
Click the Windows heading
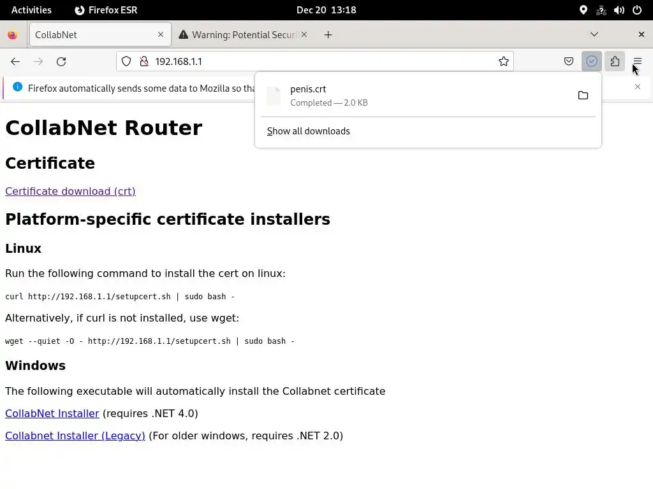36,366
